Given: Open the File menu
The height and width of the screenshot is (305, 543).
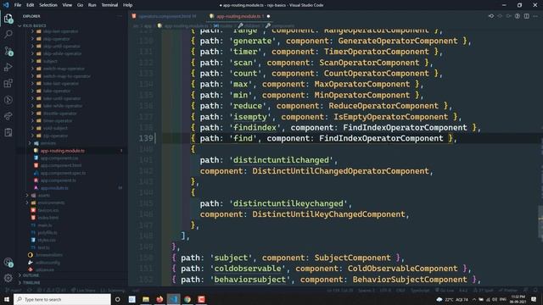Looking at the screenshot, I should [18, 5].
